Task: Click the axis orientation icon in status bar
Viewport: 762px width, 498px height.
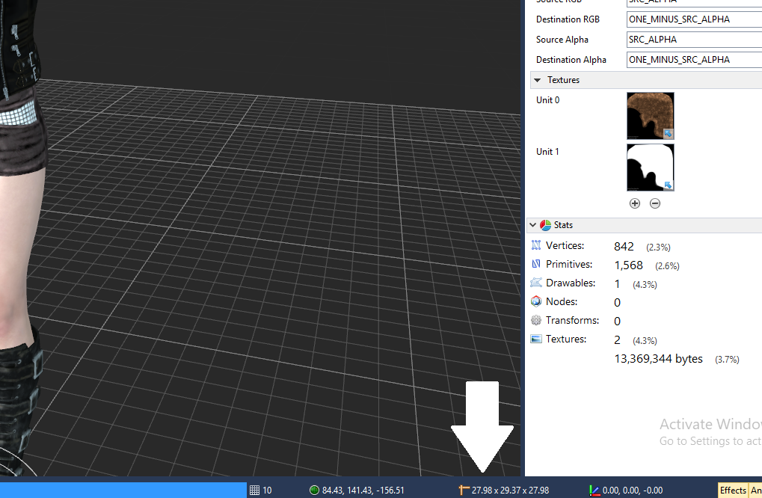Action: (594, 491)
